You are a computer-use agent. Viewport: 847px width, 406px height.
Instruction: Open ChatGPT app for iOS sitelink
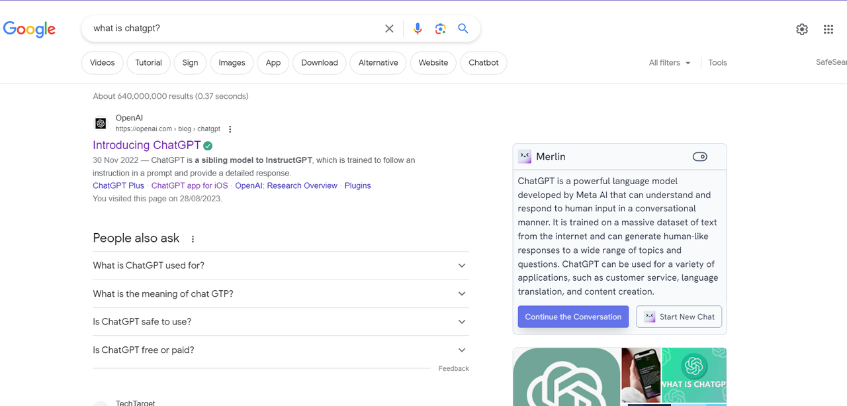[x=189, y=186]
